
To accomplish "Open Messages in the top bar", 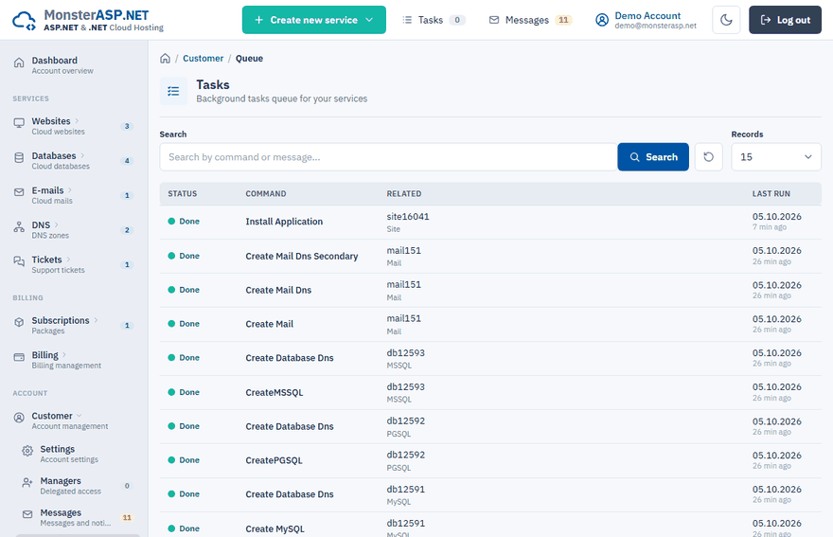I will click(x=530, y=20).
